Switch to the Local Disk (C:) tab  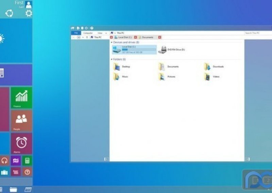pos(123,37)
